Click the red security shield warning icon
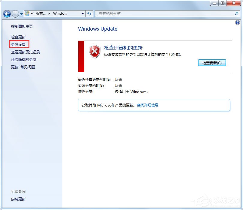 coord(94,51)
